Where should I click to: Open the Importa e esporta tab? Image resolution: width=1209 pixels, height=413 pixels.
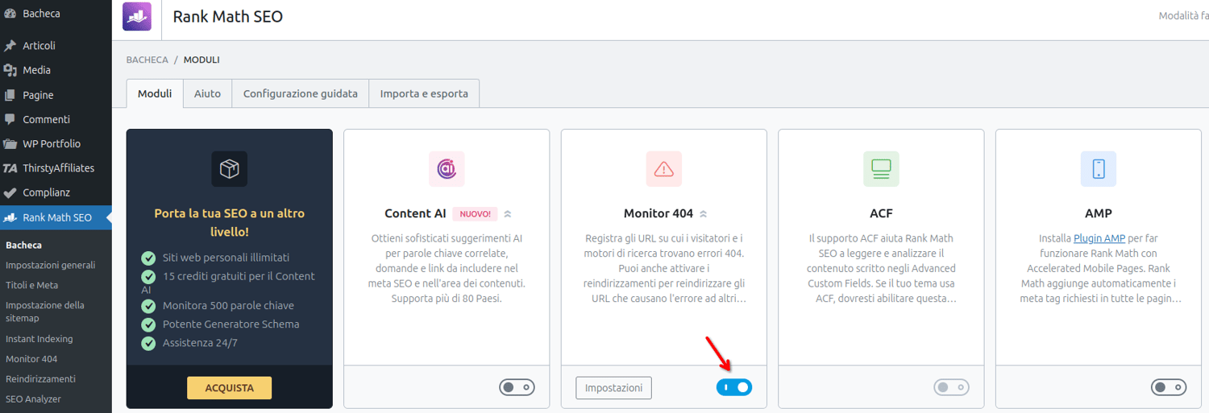(424, 93)
